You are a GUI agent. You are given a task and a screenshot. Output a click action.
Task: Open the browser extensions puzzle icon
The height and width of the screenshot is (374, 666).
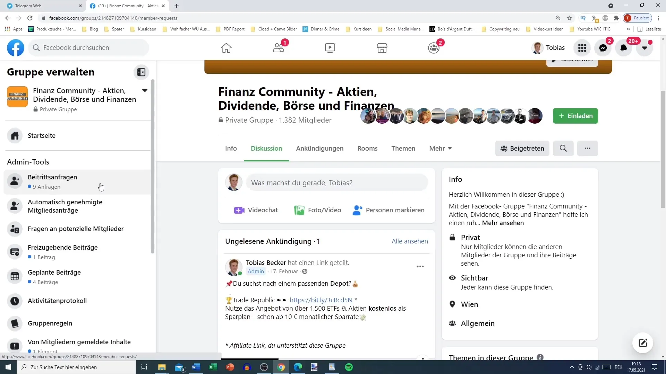point(616,18)
